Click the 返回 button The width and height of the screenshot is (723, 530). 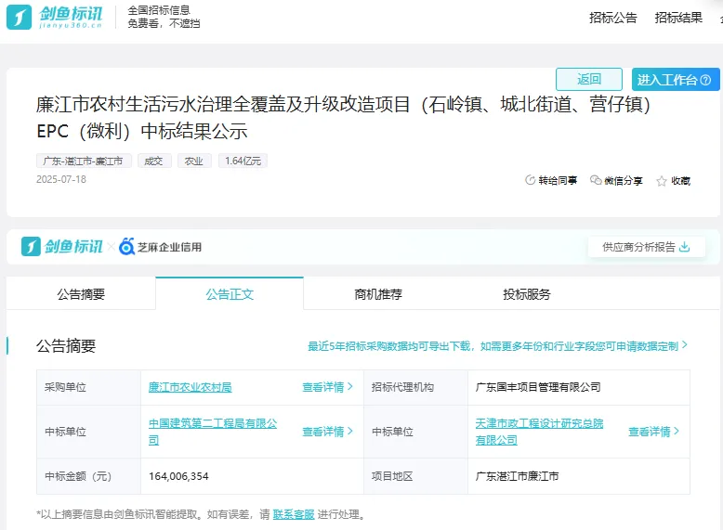[588, 80]
